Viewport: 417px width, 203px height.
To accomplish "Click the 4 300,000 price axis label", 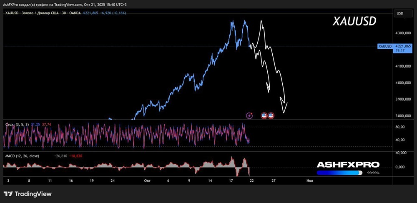I will point(403,33).
